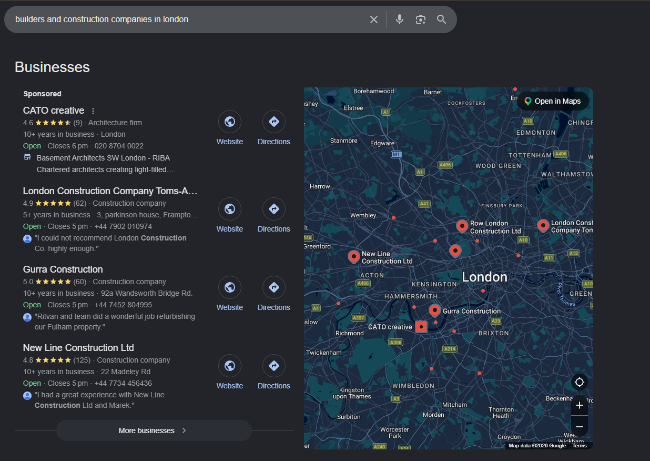Open London Construction Company Toms-A listing title

[x=110, y=191]
